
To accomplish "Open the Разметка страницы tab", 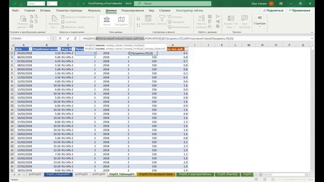I will (69, 10).
